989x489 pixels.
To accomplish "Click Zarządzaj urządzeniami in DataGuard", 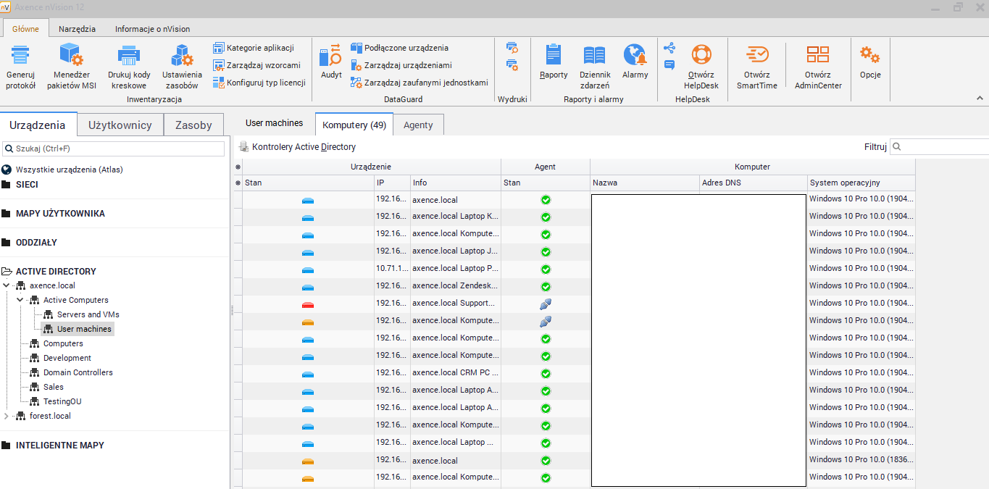I will (407, 65).
